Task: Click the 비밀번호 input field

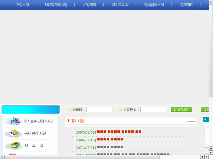Action: 154,109
